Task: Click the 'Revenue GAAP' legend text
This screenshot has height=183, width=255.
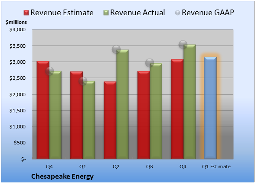Action: click(x=208, y=13)
